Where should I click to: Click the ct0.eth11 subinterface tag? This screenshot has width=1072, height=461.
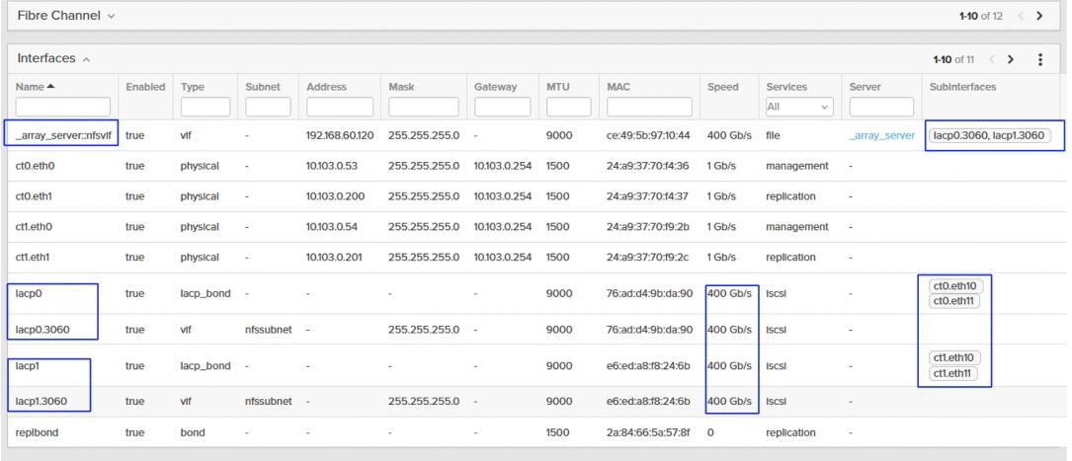[x=953, y=300]
